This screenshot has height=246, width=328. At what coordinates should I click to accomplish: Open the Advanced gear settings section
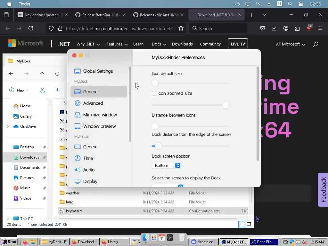point(89,103)
